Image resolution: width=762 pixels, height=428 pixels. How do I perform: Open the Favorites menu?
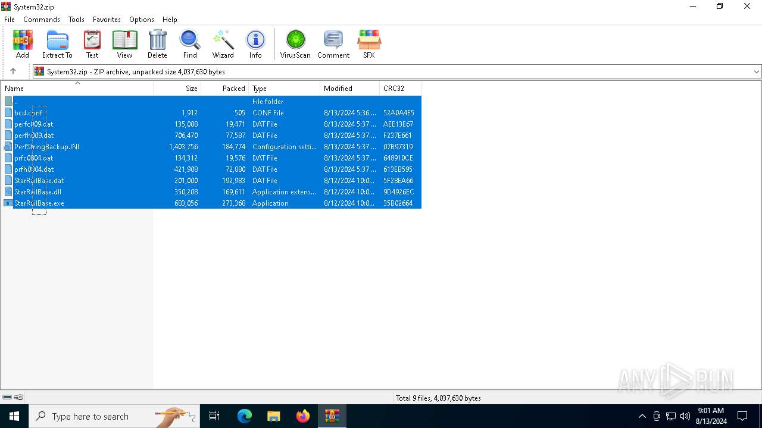(107, 20)
